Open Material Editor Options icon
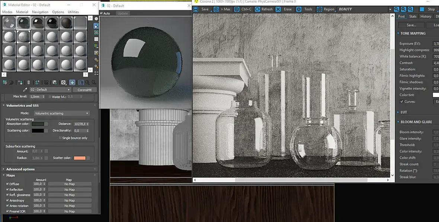 (x=96, y=59)
